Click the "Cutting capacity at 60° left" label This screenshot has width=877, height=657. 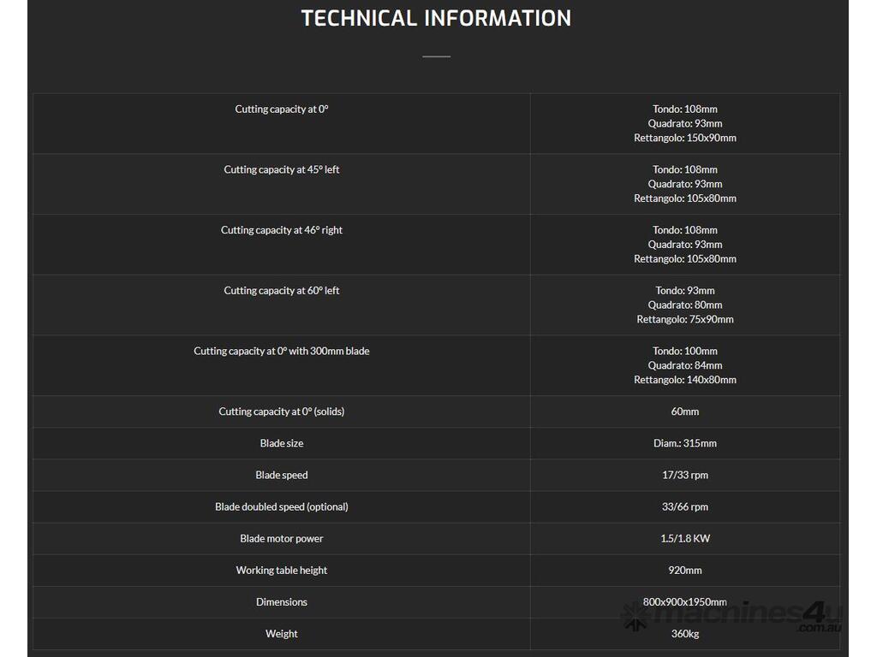click(x=282, y=291)
